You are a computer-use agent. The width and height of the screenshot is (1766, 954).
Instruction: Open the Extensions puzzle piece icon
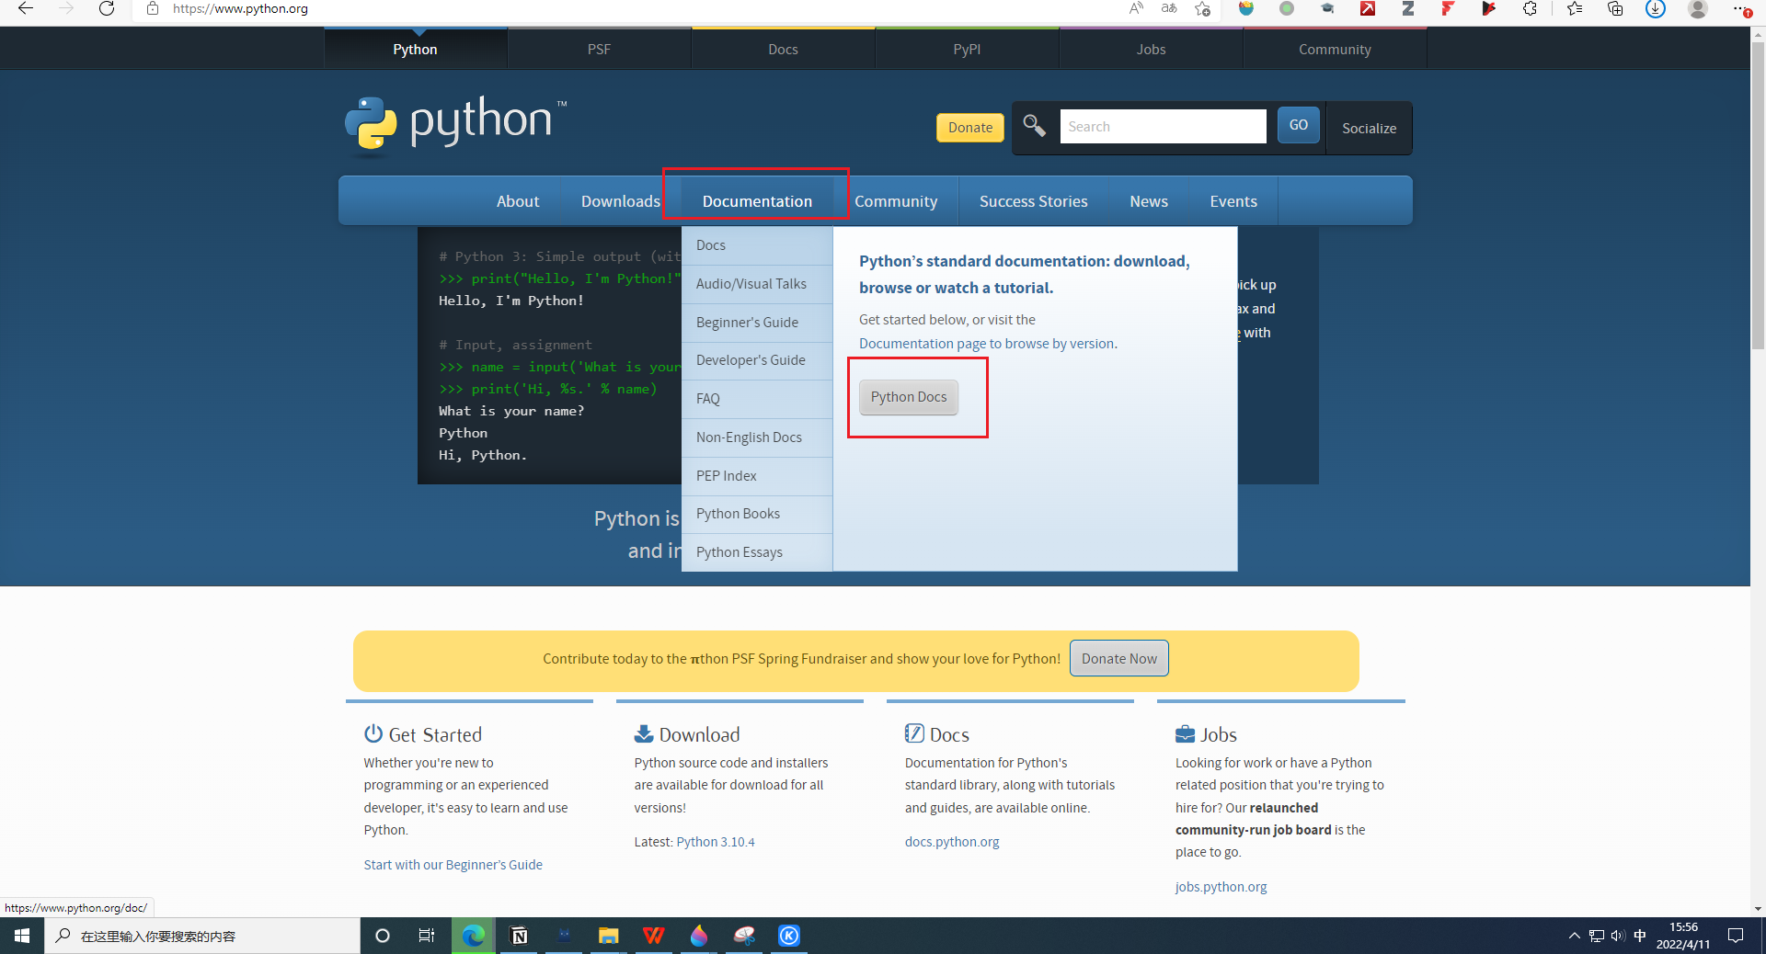pos(1530,10)
